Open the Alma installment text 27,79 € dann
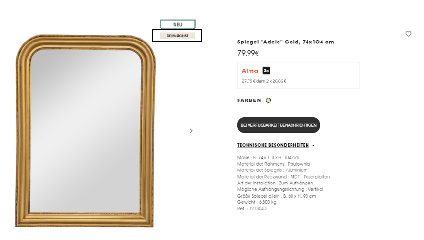 pos(264,81)
